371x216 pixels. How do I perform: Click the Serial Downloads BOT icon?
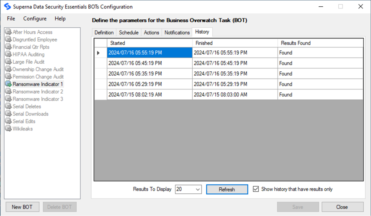tap(8, 114)
